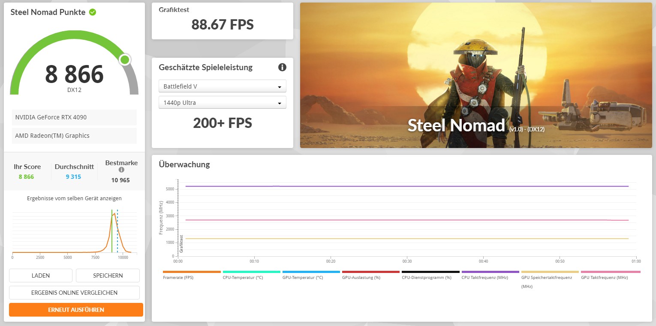Click the Steel Nomad Punkte heading

coord(48,12)
